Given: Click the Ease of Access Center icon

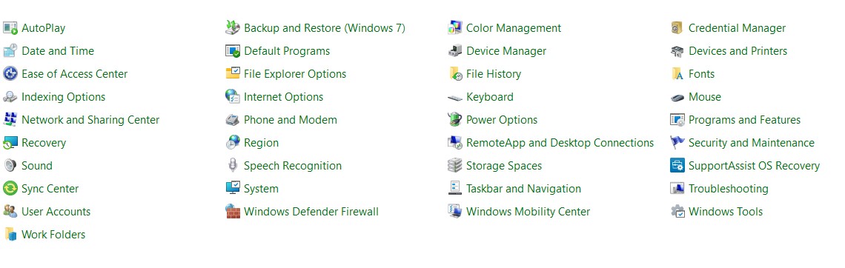Looking at the screenshot, I should tap(10, 74).
